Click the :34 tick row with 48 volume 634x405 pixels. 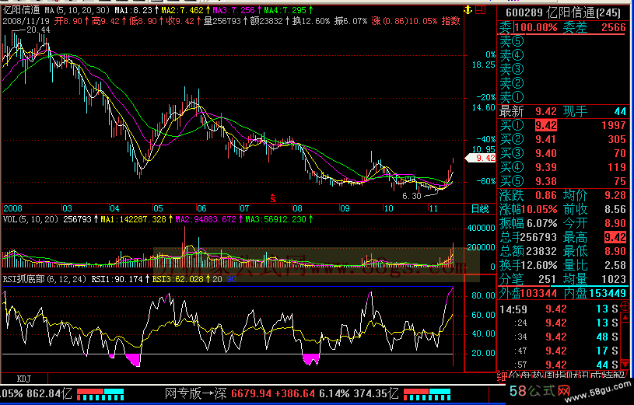pyautogui.click(x=559, y=337)
